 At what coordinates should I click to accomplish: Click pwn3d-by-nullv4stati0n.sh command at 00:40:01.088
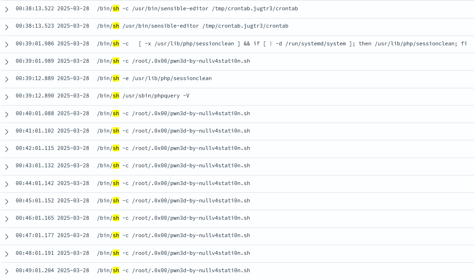[173, 113]
